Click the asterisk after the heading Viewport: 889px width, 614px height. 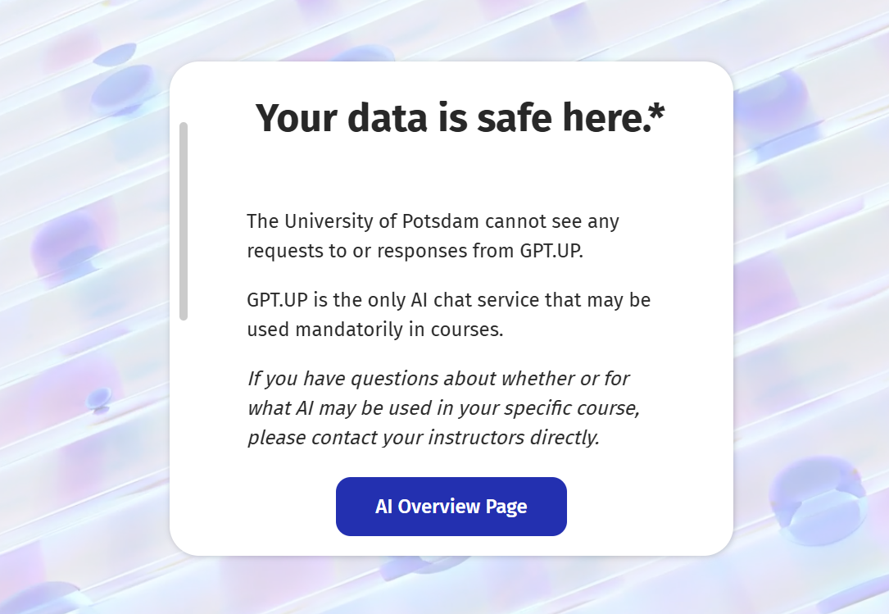(657, 115)
